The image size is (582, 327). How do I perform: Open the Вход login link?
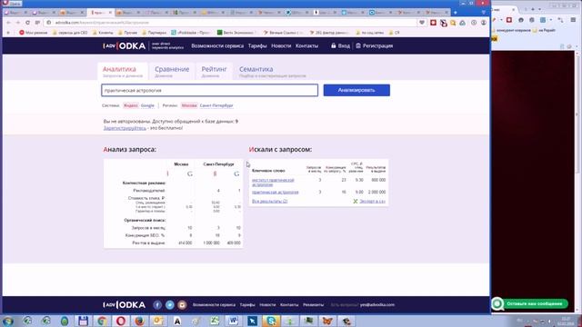click(340, 45)
